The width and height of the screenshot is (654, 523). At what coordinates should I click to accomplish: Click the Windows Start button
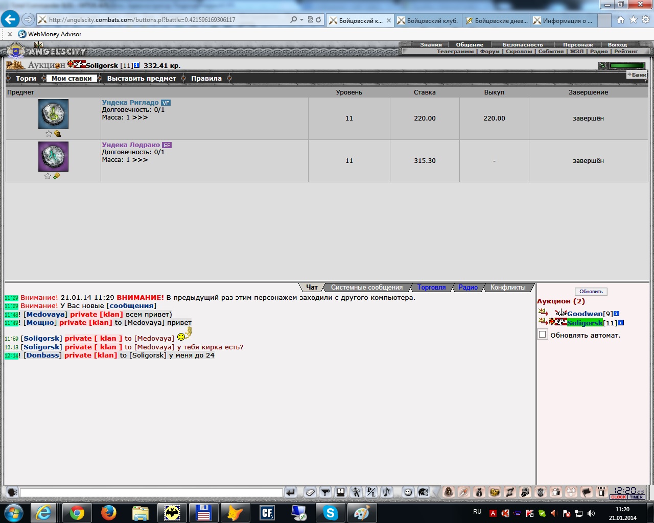pos(13,513)
